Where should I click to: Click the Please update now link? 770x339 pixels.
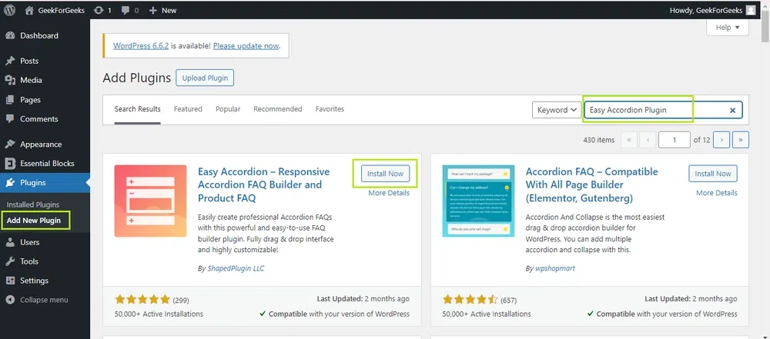click(x=246, y=45)
